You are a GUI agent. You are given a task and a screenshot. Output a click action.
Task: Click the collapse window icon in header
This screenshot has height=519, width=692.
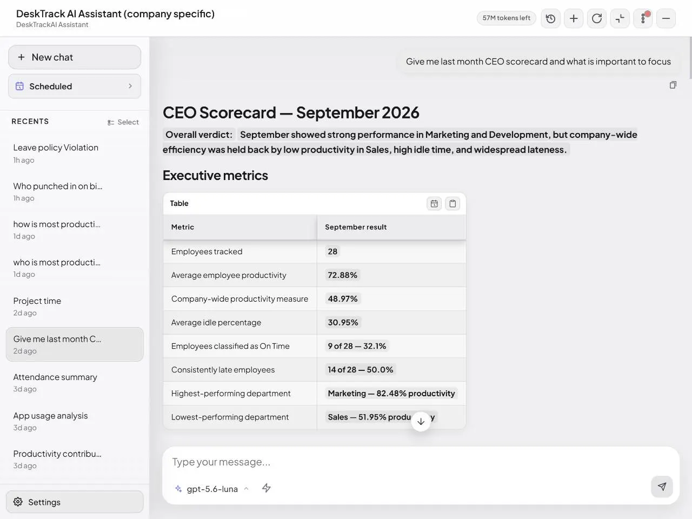tap(620, 18)
